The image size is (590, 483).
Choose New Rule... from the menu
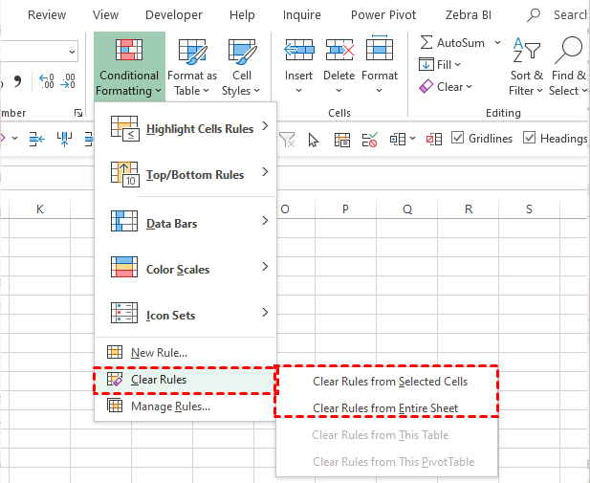[186, 352]
